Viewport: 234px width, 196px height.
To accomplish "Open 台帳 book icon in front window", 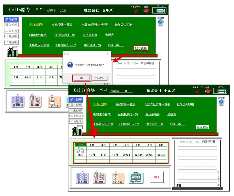I will [208, 91].
